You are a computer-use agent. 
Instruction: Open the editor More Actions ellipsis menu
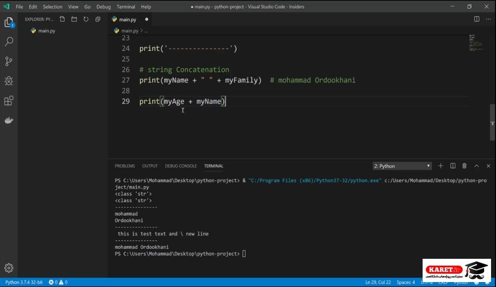coord(489,19)
